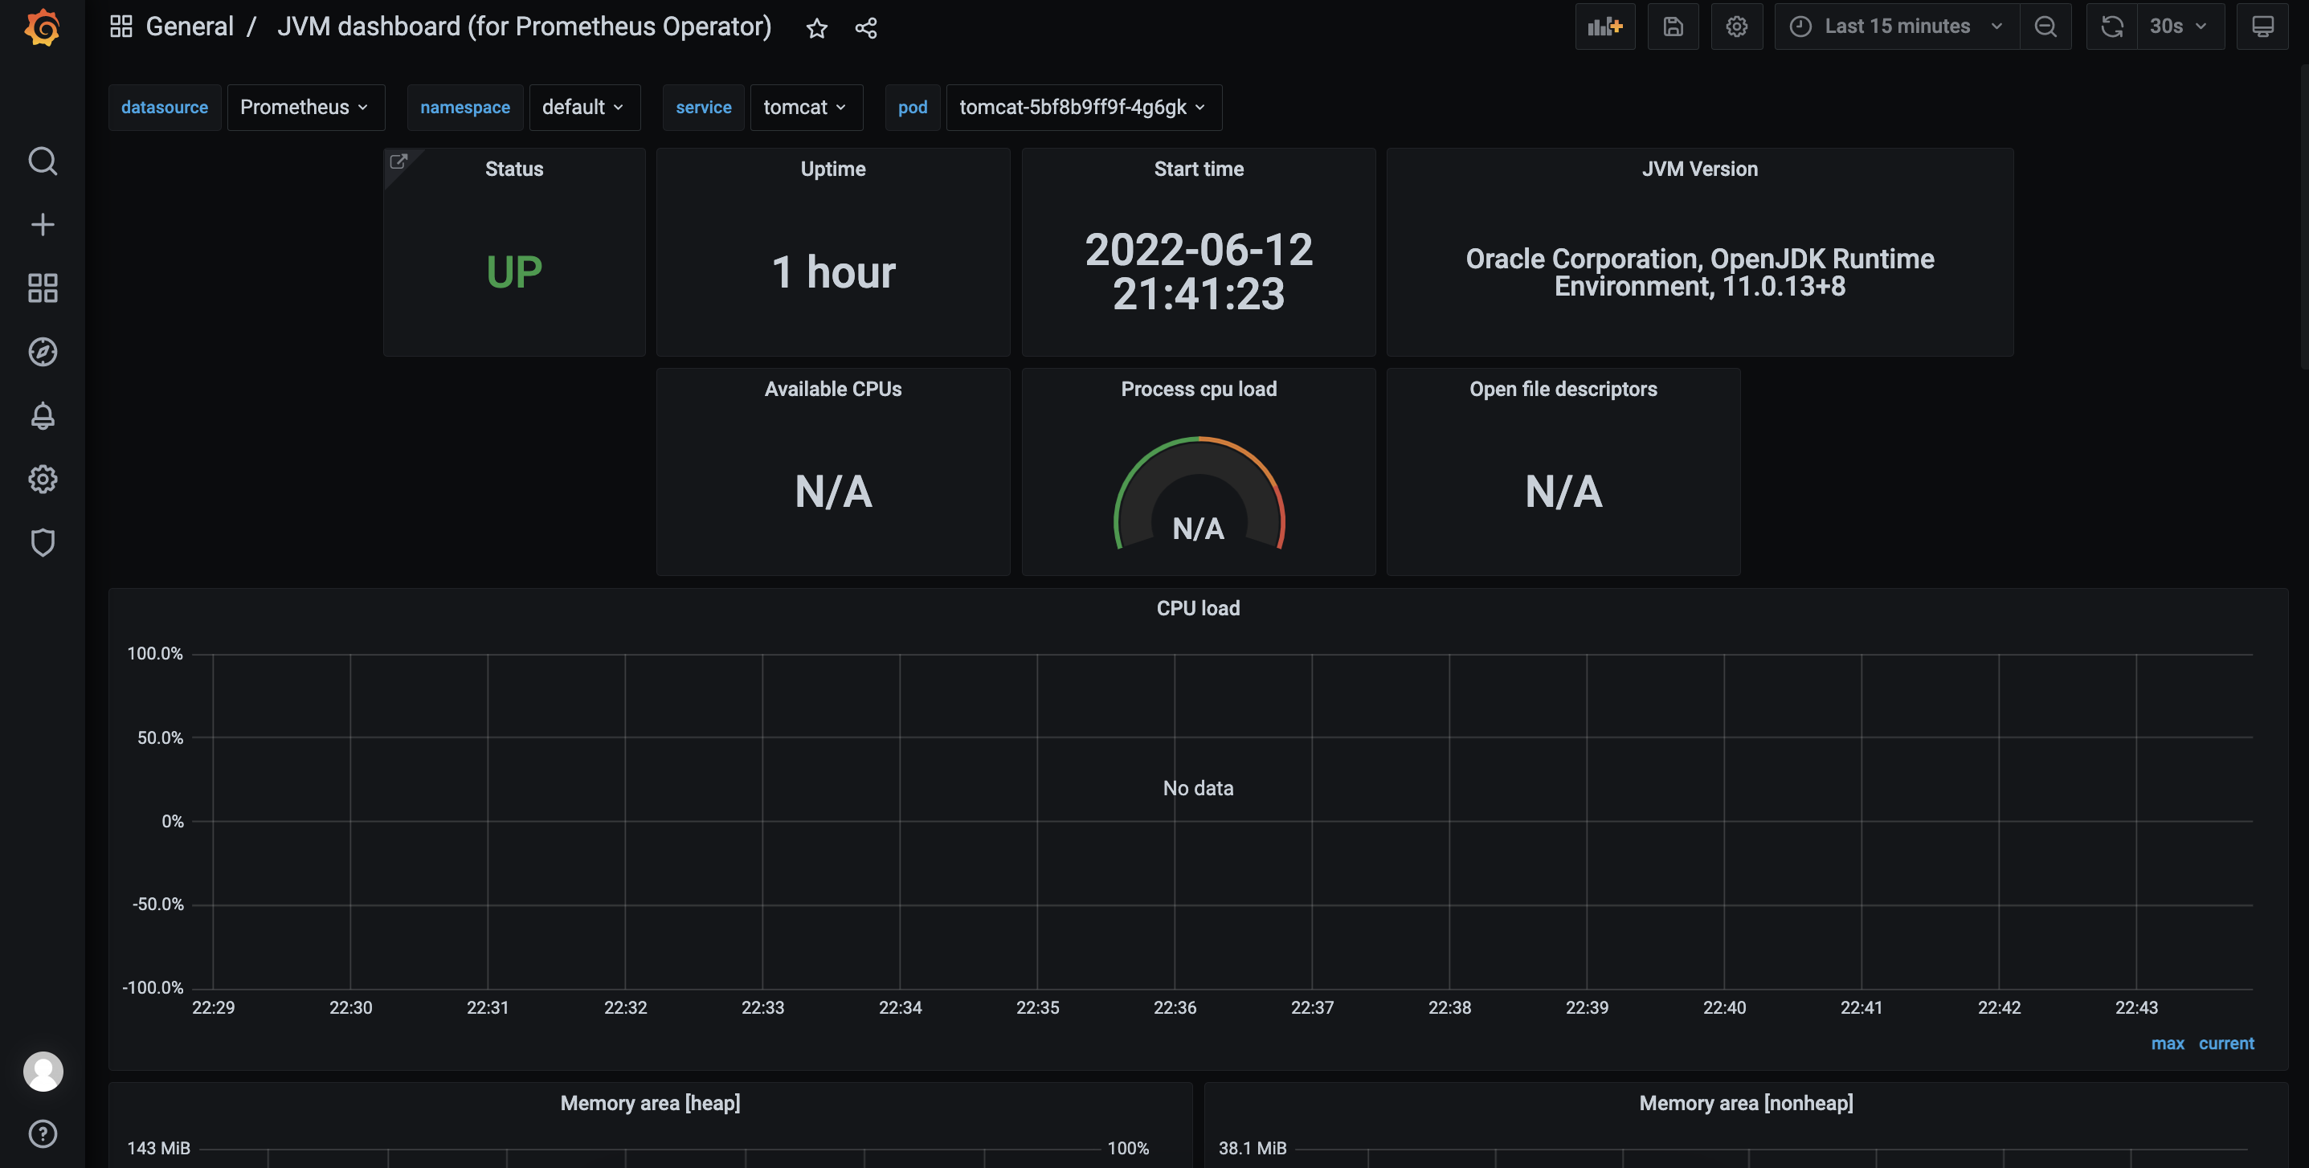2309x1168 pixels.
Task: Click the Add panel icon in toolbar
Action: point(1604,27)
